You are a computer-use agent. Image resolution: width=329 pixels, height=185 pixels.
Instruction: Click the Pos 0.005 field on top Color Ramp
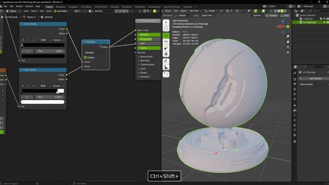(x=50, y=51)
